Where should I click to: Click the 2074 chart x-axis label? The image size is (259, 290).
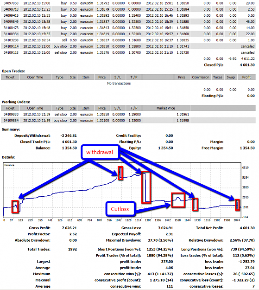pyautogui.click(x=237, y=220)
